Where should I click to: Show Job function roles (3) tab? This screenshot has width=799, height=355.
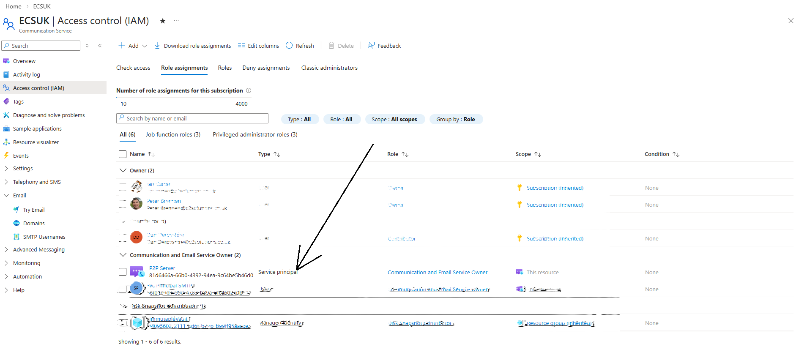coord(173,134)
